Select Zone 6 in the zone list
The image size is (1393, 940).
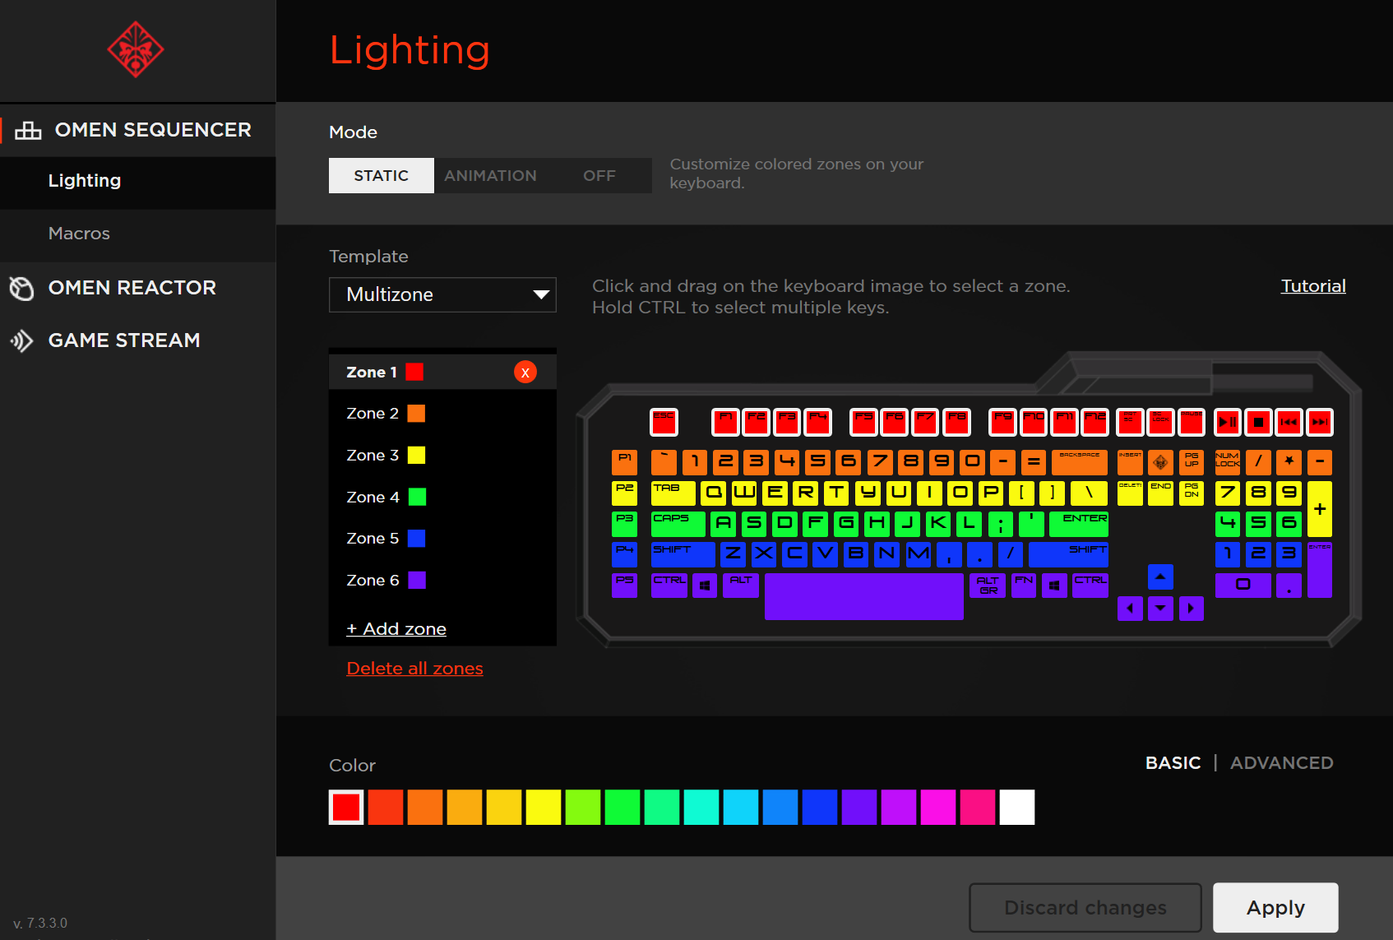442,581
